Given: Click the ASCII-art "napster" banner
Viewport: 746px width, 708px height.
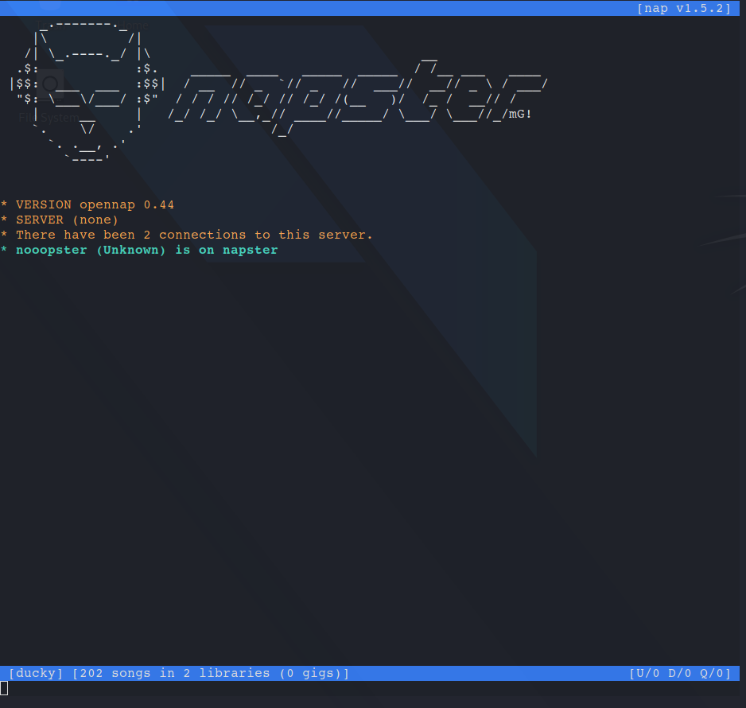Looking at the screenshot, I should pos(357,98).
